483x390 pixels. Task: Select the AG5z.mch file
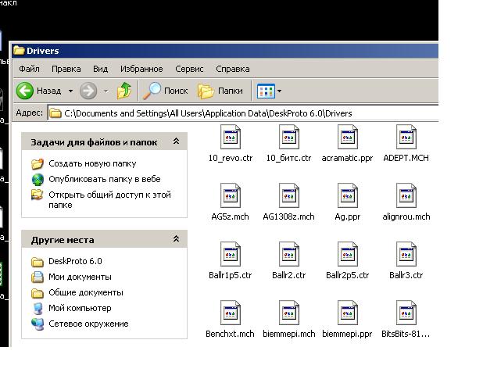[231, 197]
